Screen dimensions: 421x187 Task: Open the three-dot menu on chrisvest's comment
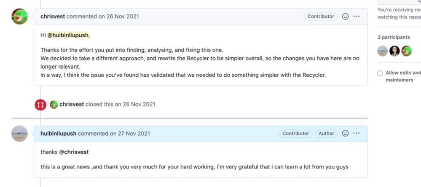coord(356,16)
